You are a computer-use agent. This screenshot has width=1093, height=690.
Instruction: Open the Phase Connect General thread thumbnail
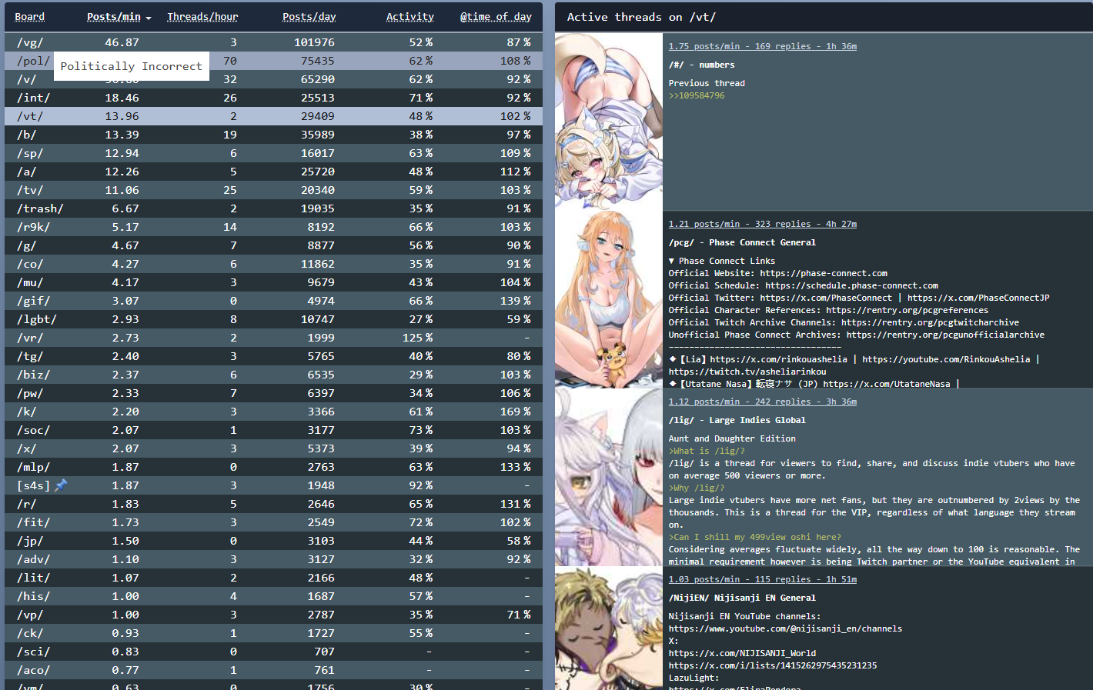(x=609, y=299)
